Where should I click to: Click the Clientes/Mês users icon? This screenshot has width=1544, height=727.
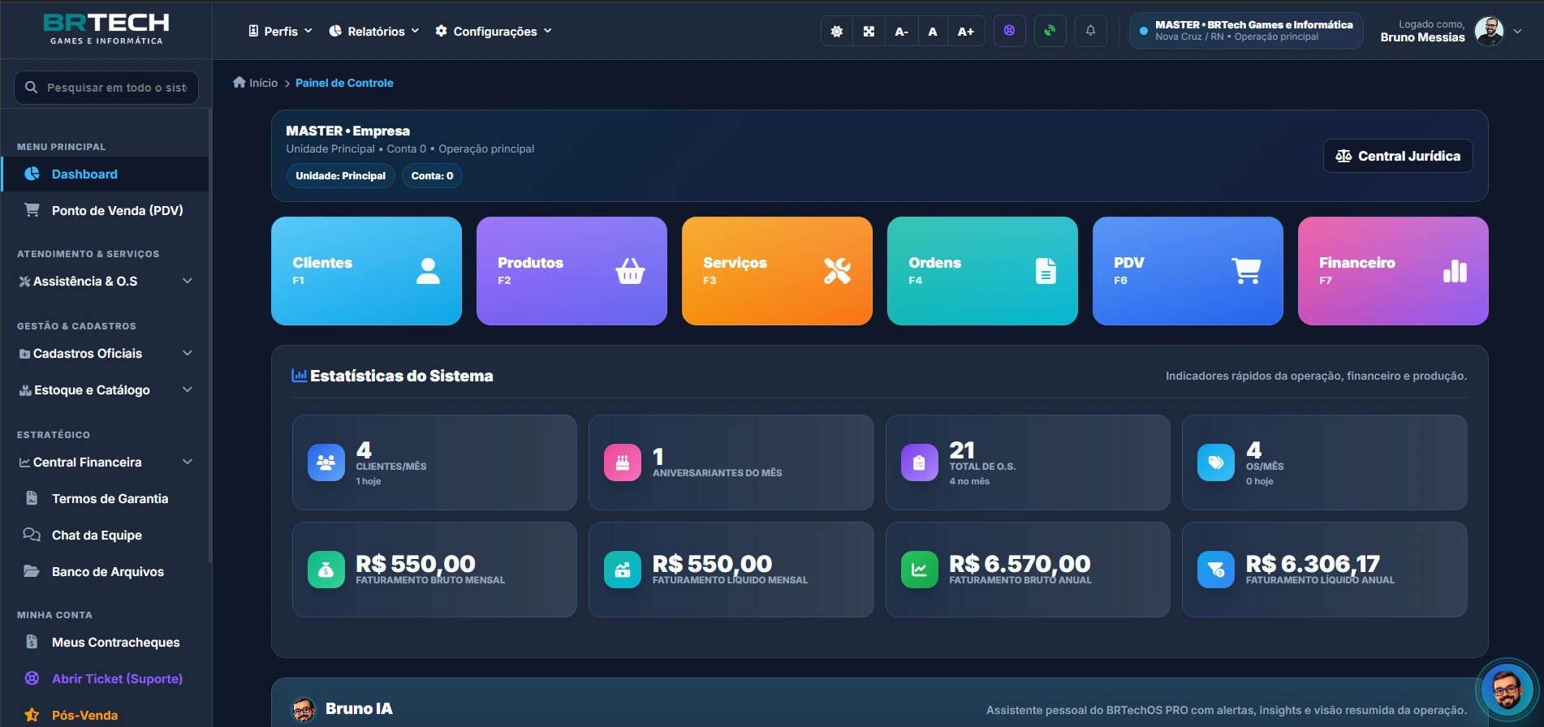(326, 462)
